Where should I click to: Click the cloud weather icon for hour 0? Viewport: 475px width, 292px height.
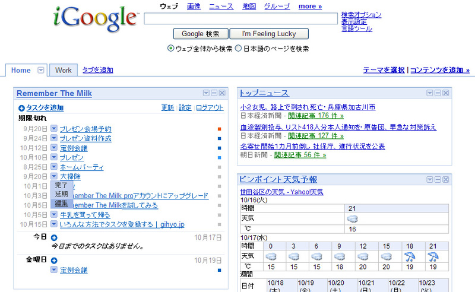[271, 257]
